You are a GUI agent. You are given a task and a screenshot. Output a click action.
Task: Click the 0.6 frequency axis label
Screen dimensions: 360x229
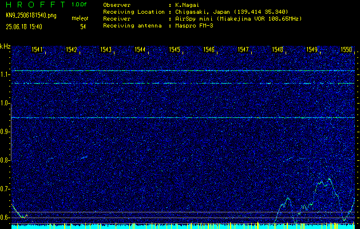click(5, 218)
